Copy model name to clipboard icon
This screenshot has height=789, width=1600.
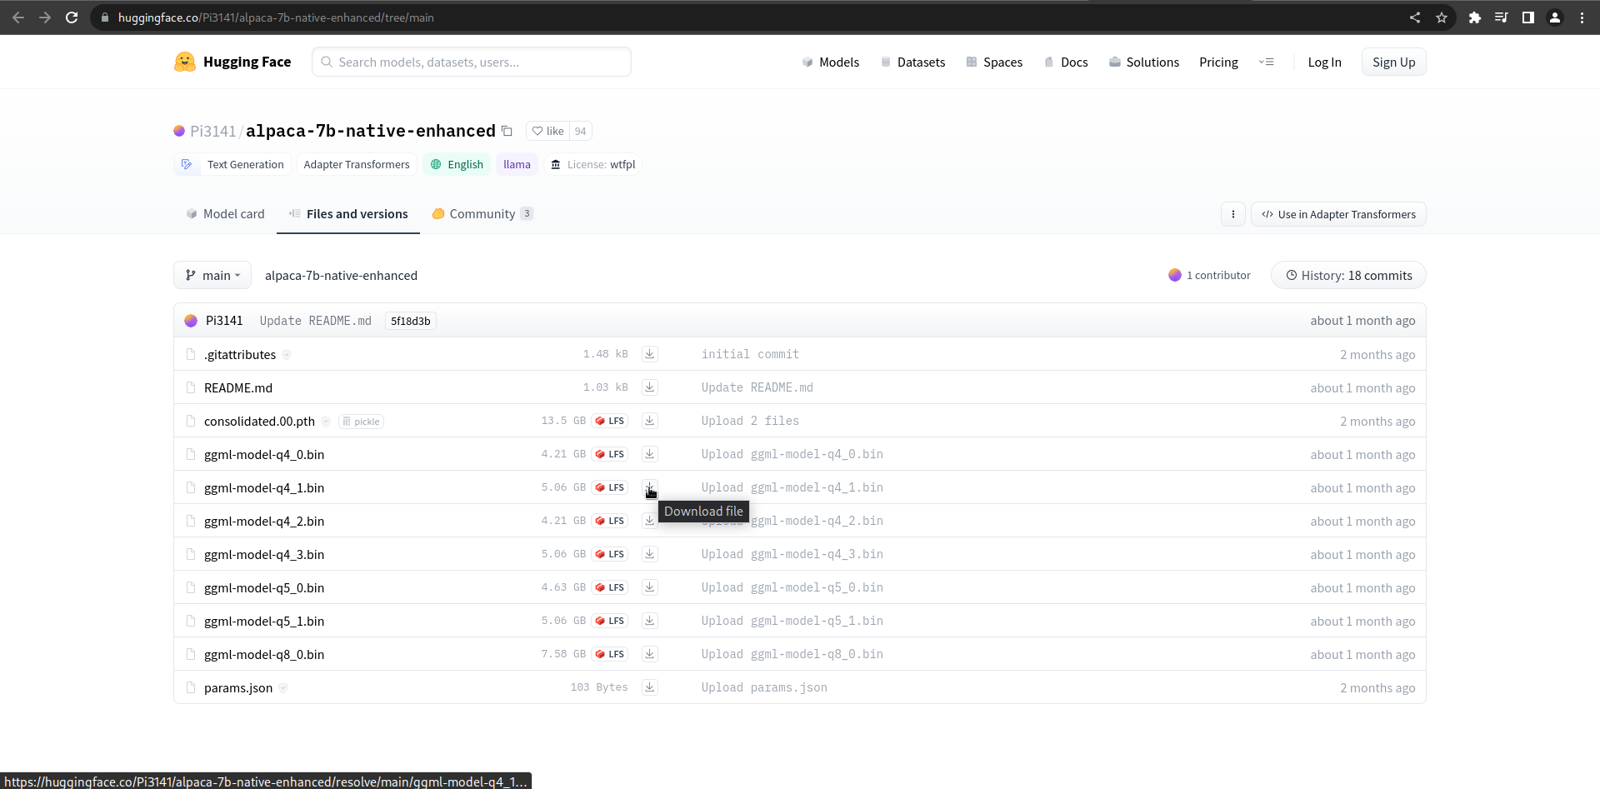click(x=507, y=131)
